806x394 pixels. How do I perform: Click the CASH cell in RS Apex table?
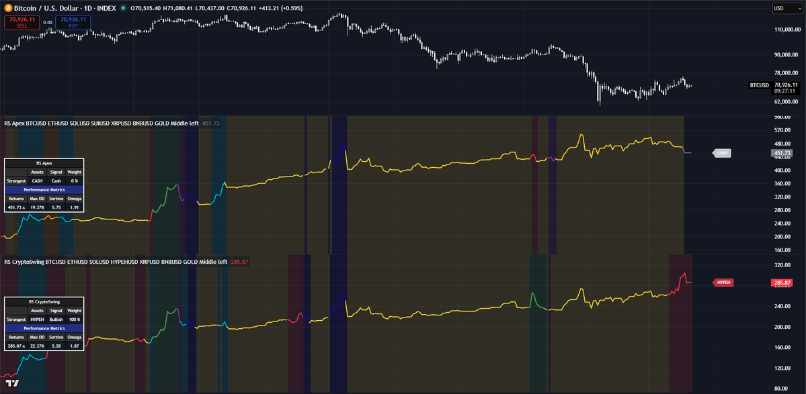[37, 181]
